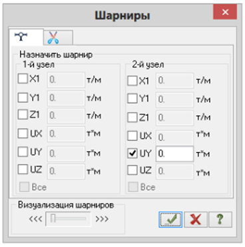This screenshot has height=247, width=245.
Task: Check UX checkbox for 1-й узел
Action: pyautogui.click(x=23, y=134)
